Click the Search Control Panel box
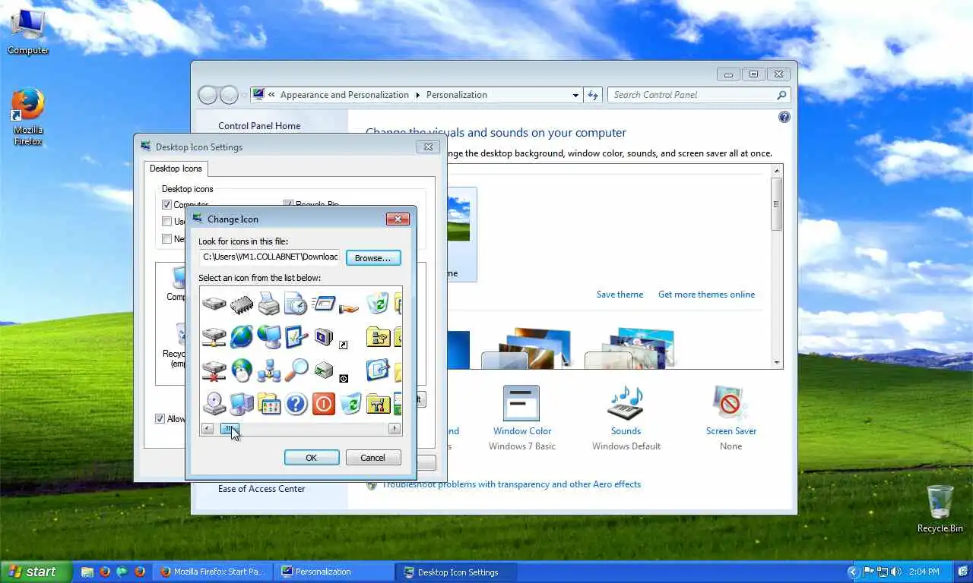 pyautogui.click(x=699, y=95)
